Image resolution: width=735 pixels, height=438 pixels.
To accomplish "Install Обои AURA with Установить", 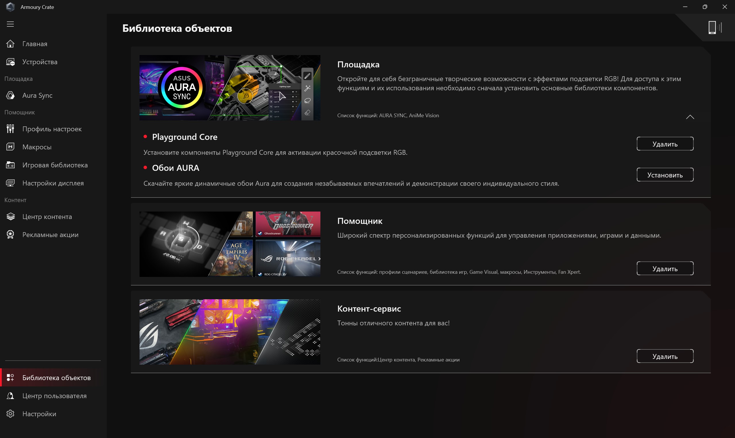I will 665,175.
